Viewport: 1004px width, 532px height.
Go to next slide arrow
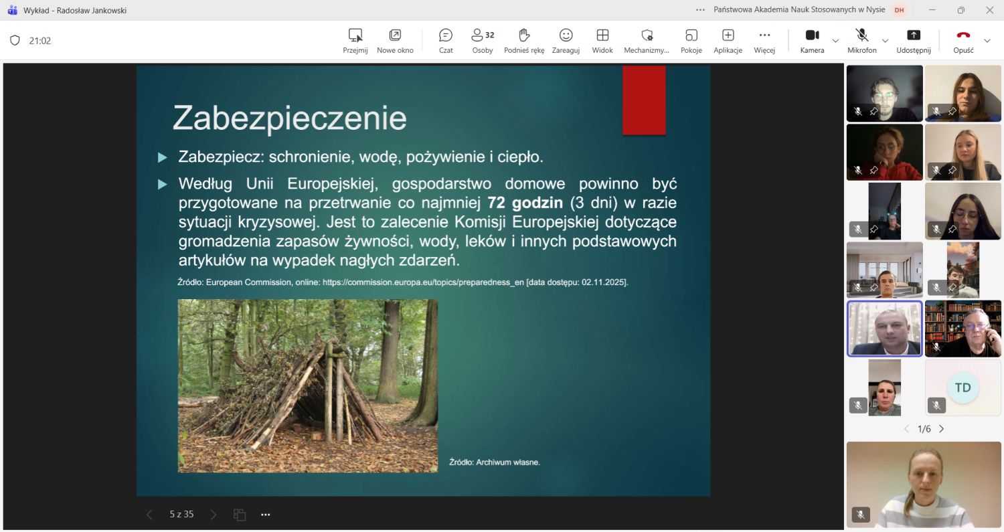point(214,515)
